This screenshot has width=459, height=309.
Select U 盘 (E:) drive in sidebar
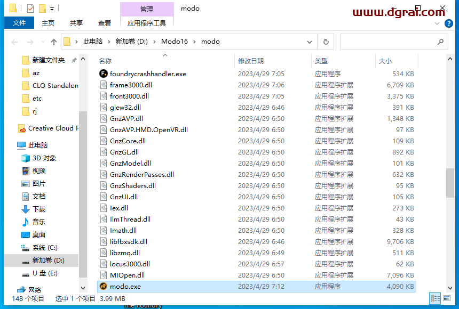pos(45,273)
